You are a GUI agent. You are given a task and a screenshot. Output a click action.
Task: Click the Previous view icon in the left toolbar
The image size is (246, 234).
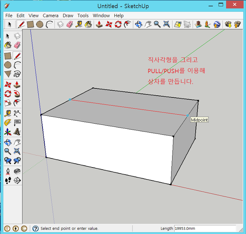coord(8,161)
